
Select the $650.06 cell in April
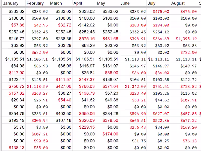point(87,114)
